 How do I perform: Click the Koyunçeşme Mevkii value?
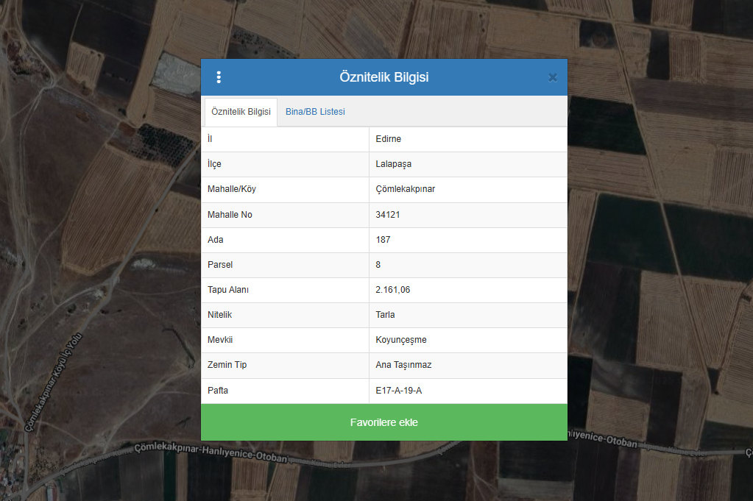click(400, 340)
